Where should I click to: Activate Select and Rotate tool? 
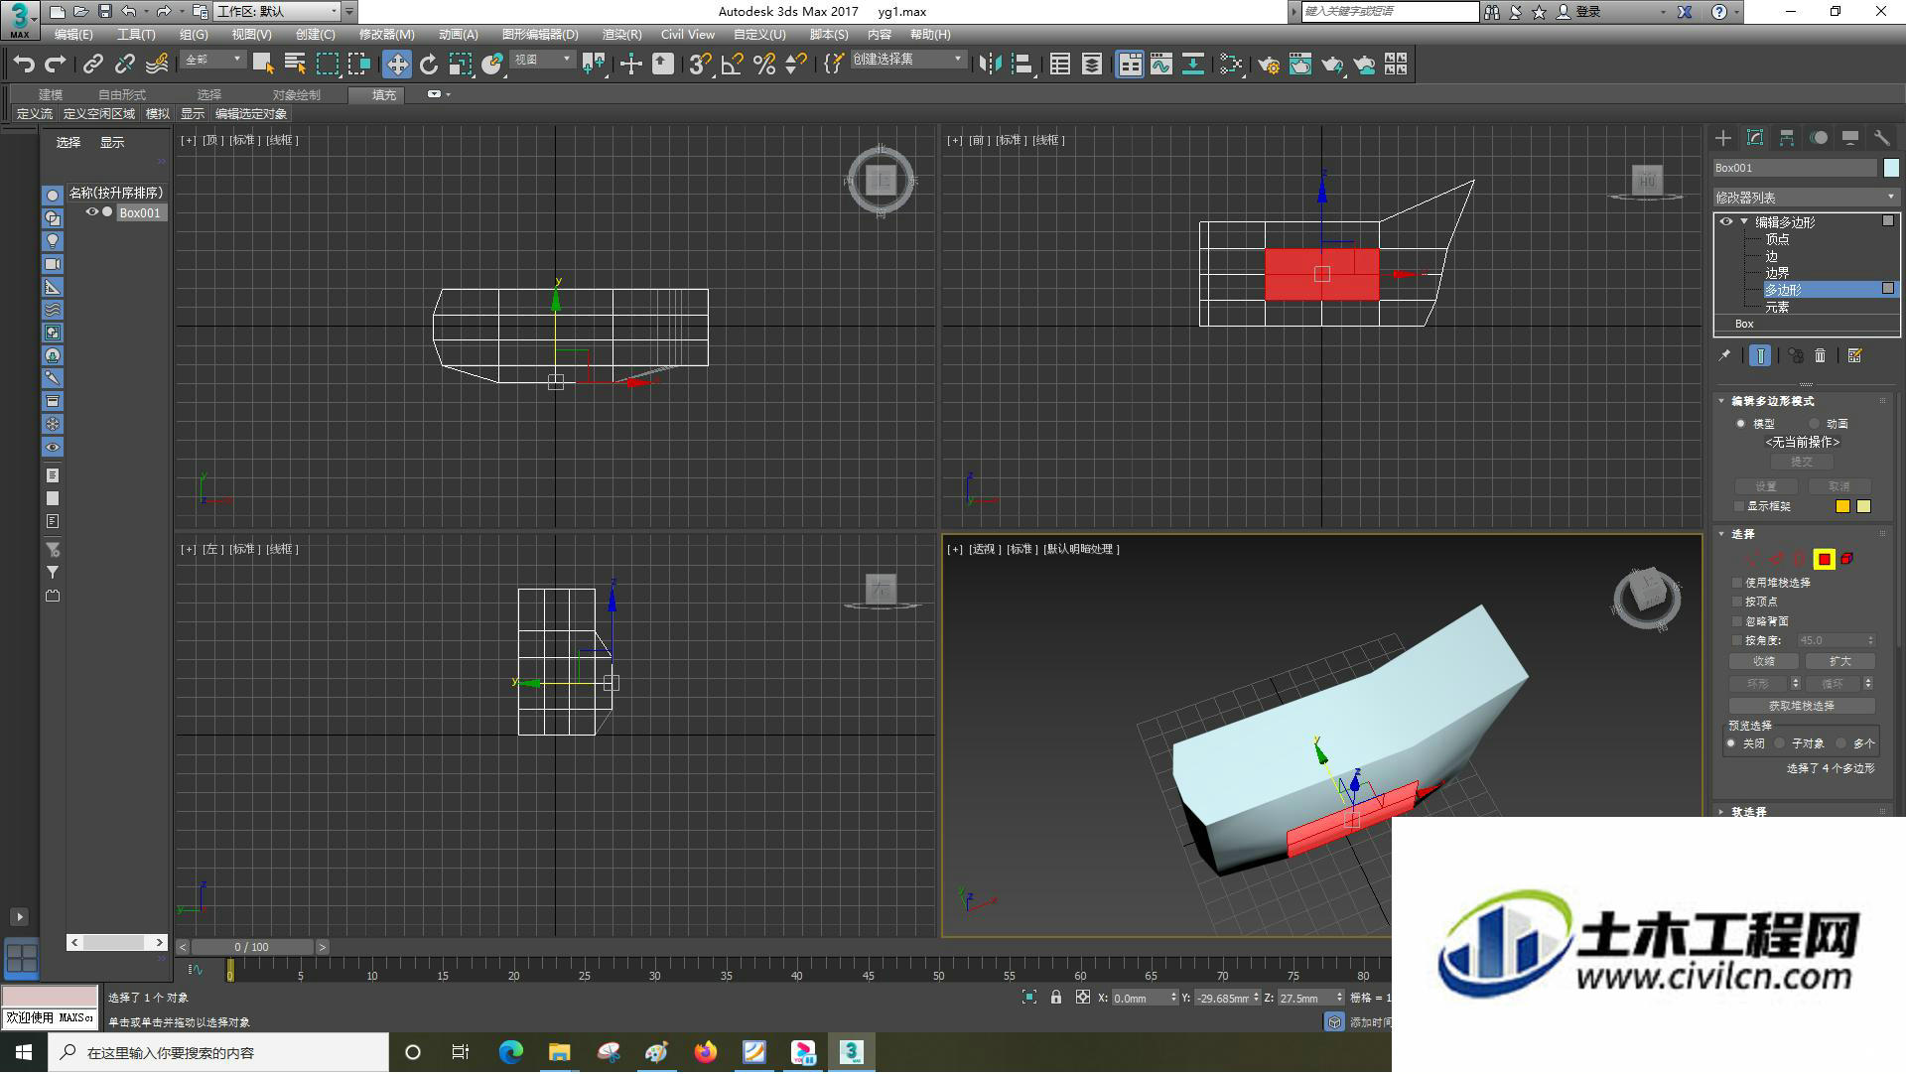coord(429,65)
